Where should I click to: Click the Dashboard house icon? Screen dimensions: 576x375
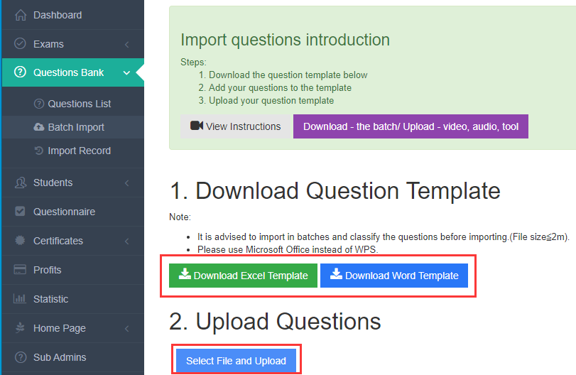(x=21, y=15)
